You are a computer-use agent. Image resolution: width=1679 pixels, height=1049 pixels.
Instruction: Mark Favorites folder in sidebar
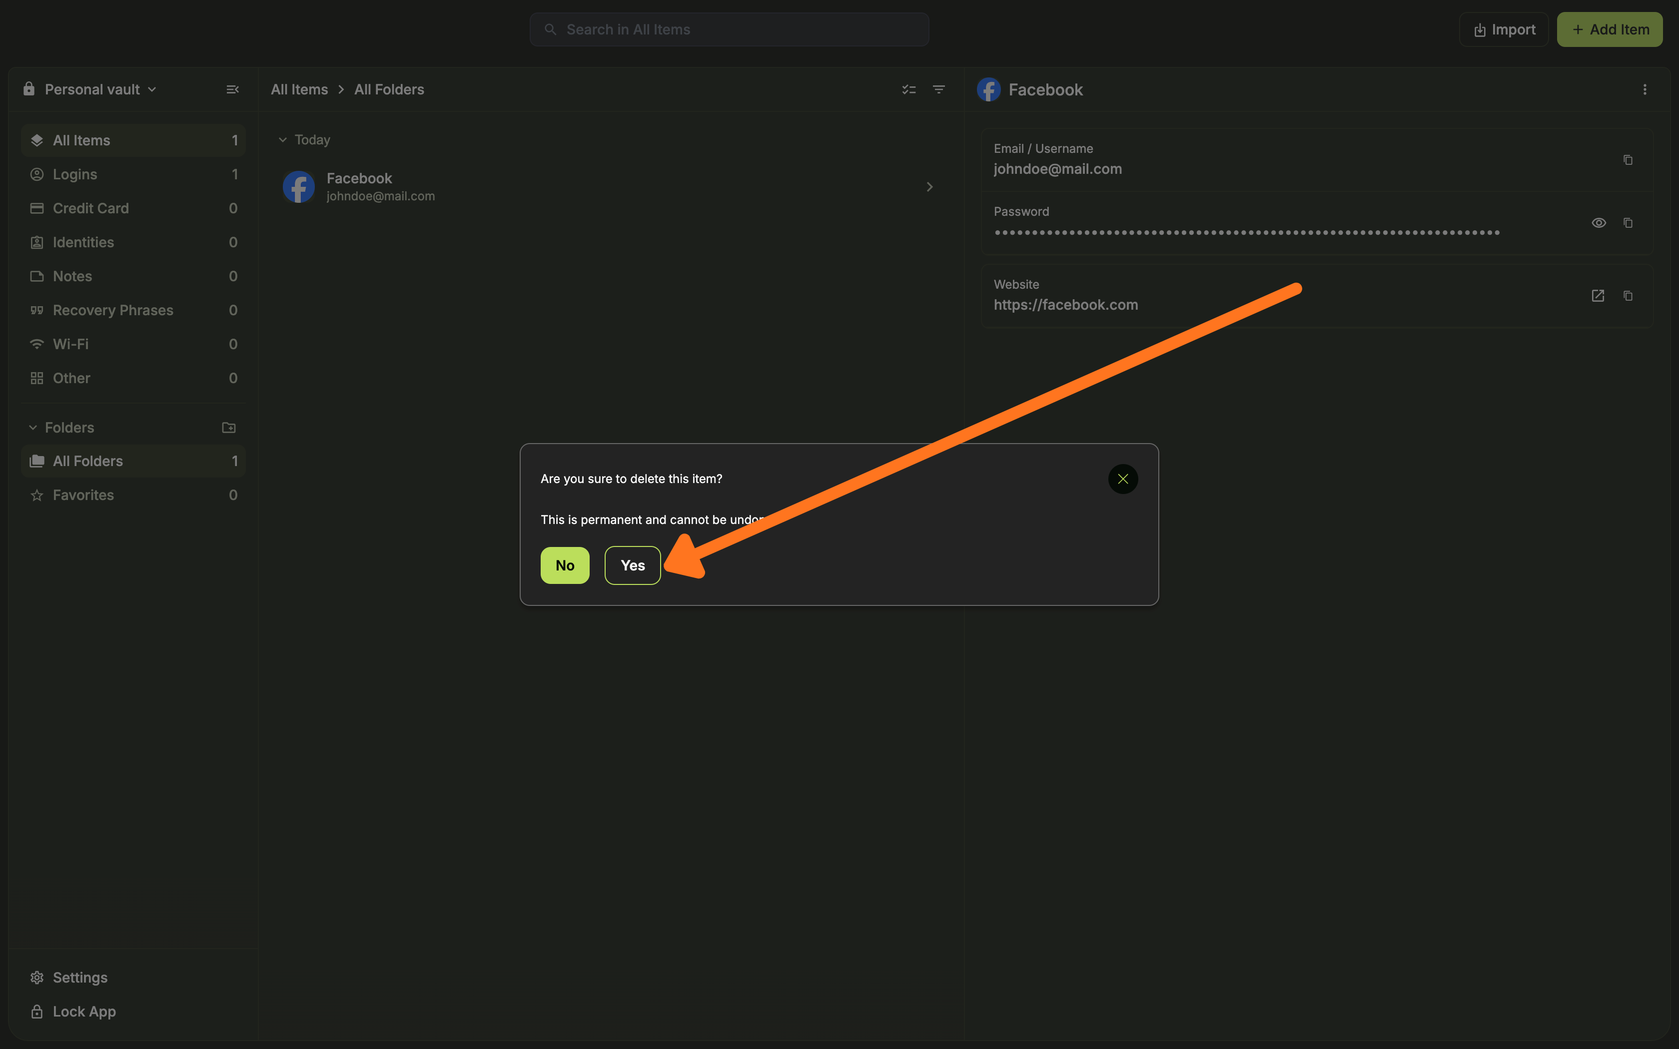83,495
